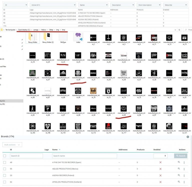The height and width of the screenshot is (187, 192).
Task: Open the Meta title dropdown
Action: [175, 5]
